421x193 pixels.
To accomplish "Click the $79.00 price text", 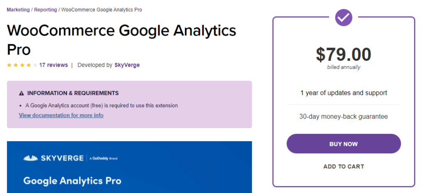I will click(x=343, y=55).
